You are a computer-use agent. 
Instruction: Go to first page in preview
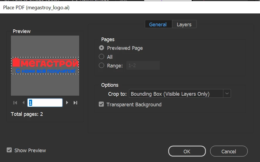[x=15, y=103]
